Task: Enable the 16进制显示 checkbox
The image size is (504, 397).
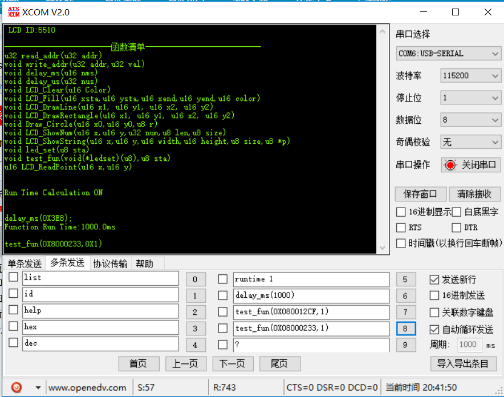Action: click(x=401, y=212)
